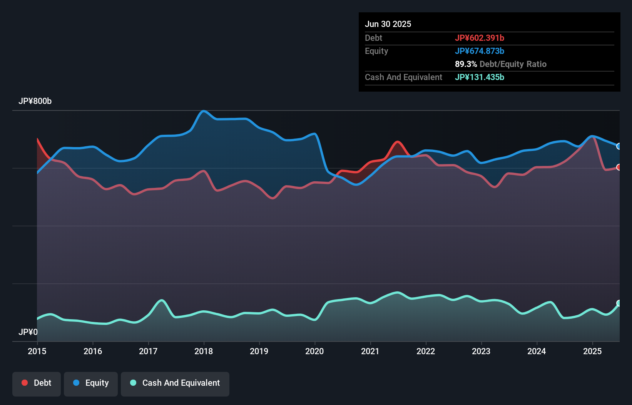This screenshot has height=405, width=632.
Task: Click the red Debt endpoint marker on chart
Action: point(619,167)
